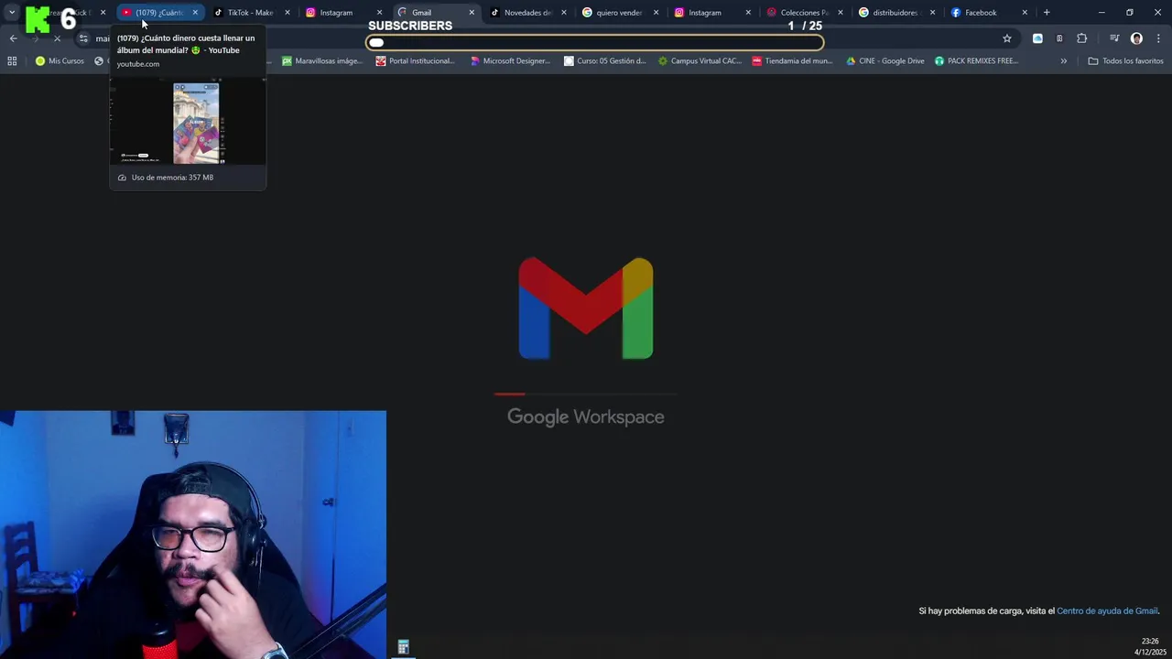Viewport: 1172px width, 659px height.
Task: Open the Mis Cursos bookmark
Action: tap(60, 61)
